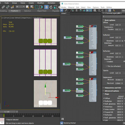The height and width of the screenshot is (125, 125).
Task: Open the [User Defined] viewport dropdown
Action: click(x=16, y=18)
